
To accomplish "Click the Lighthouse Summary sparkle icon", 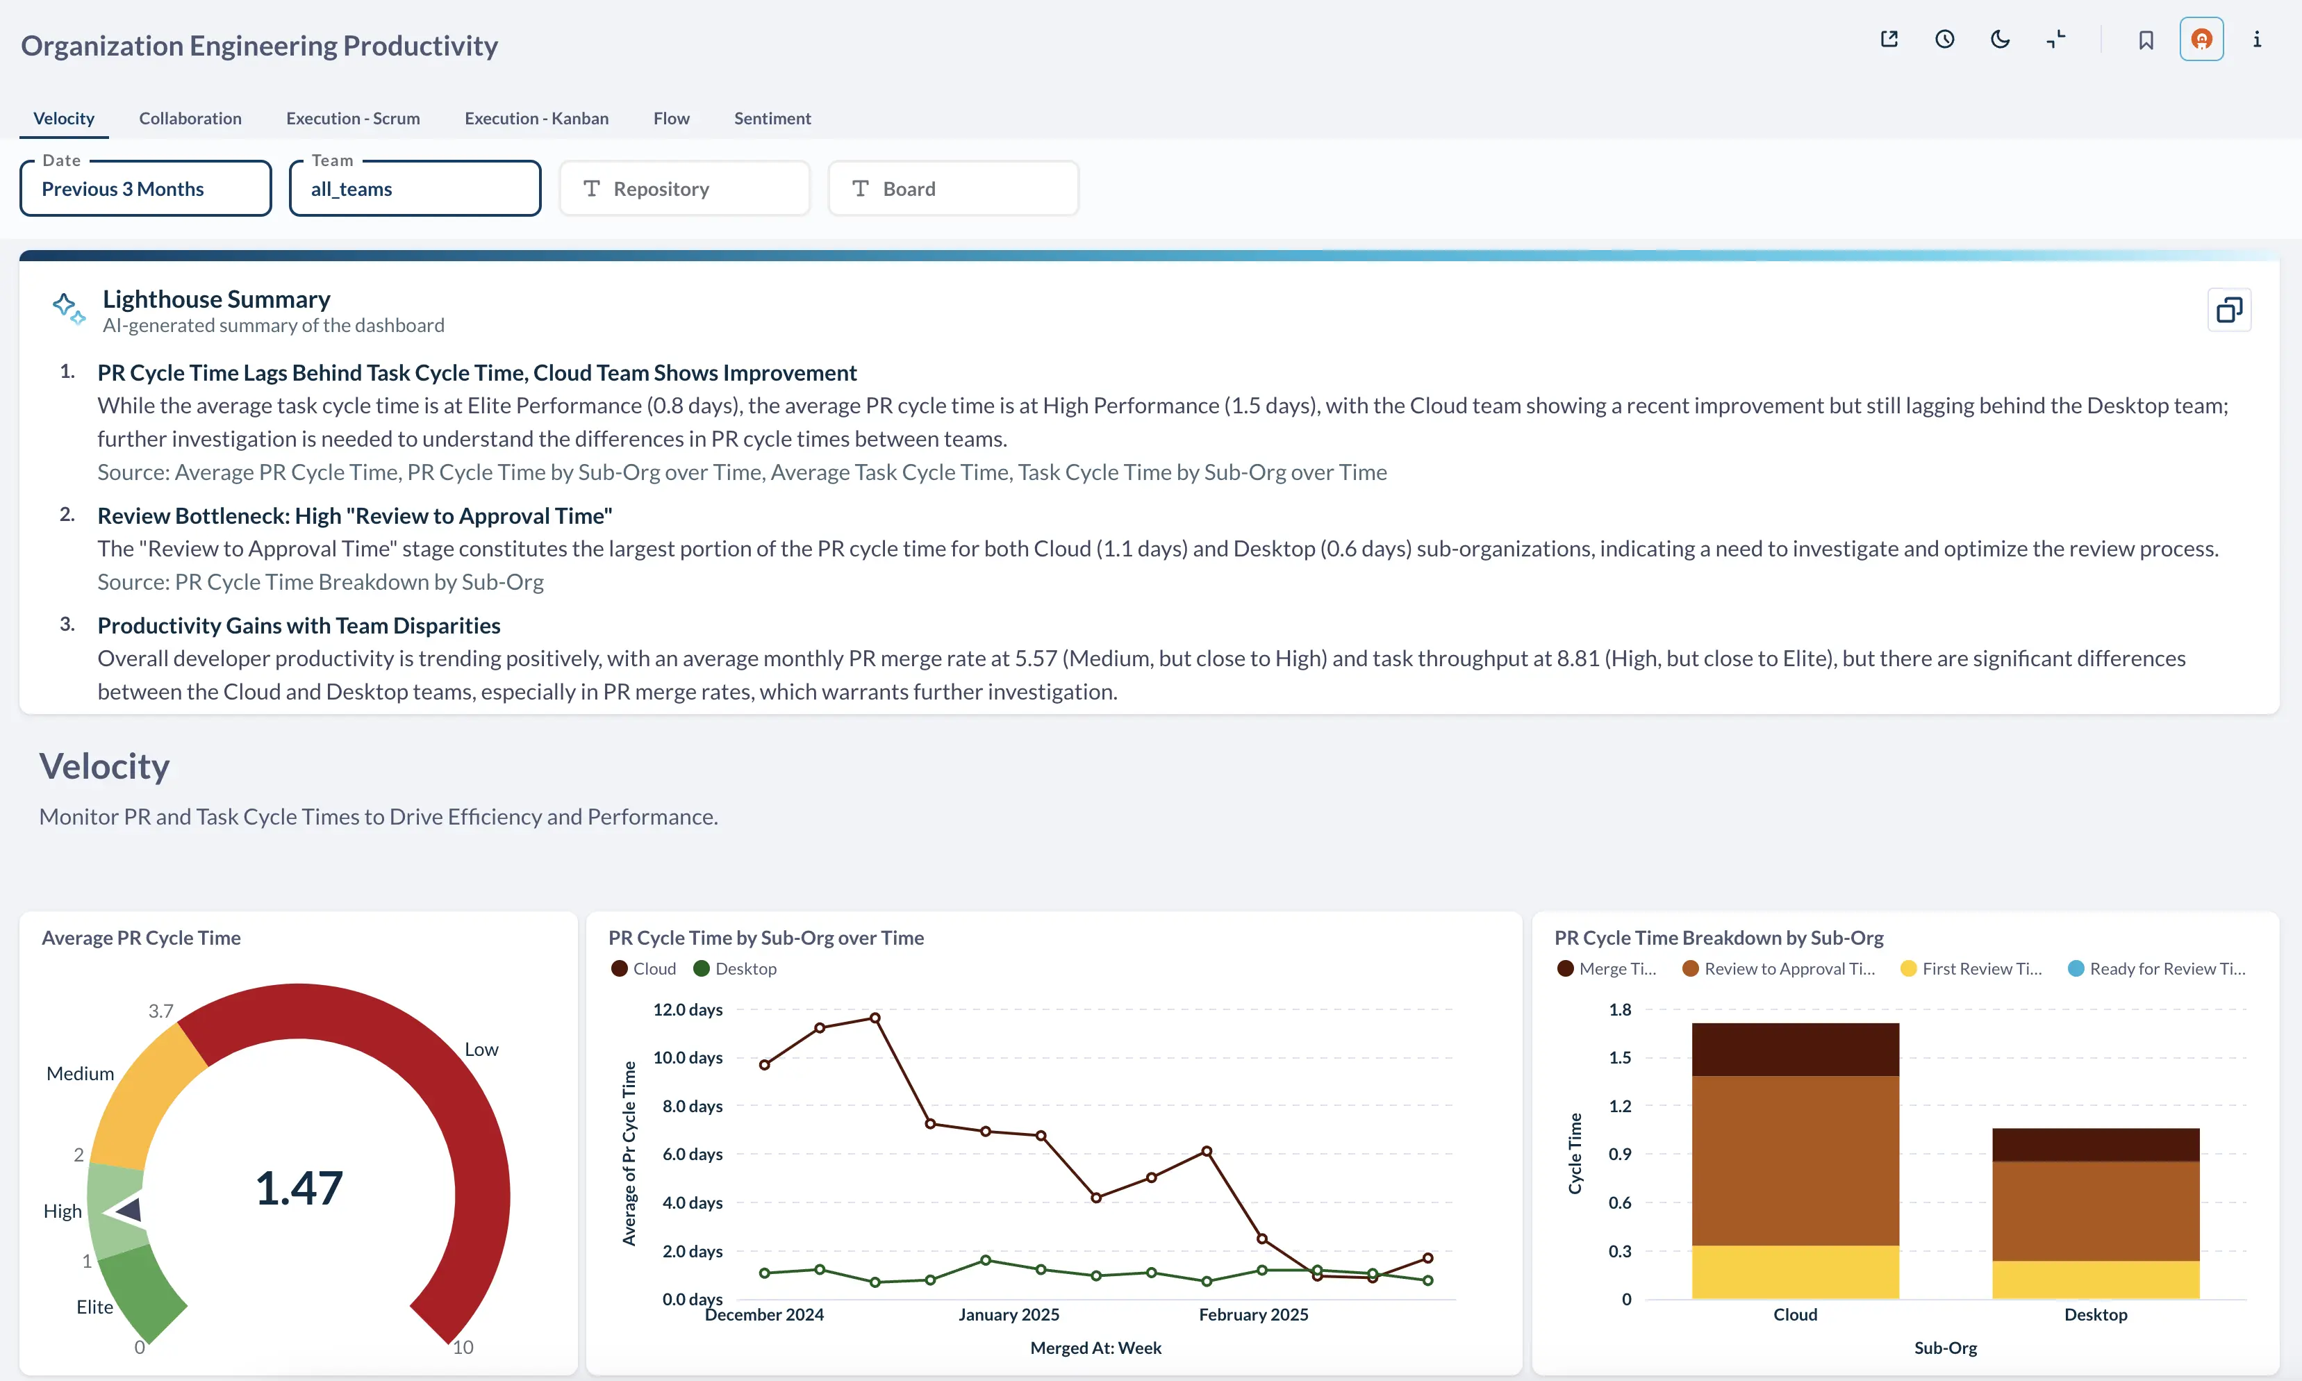I will [68, 308].
